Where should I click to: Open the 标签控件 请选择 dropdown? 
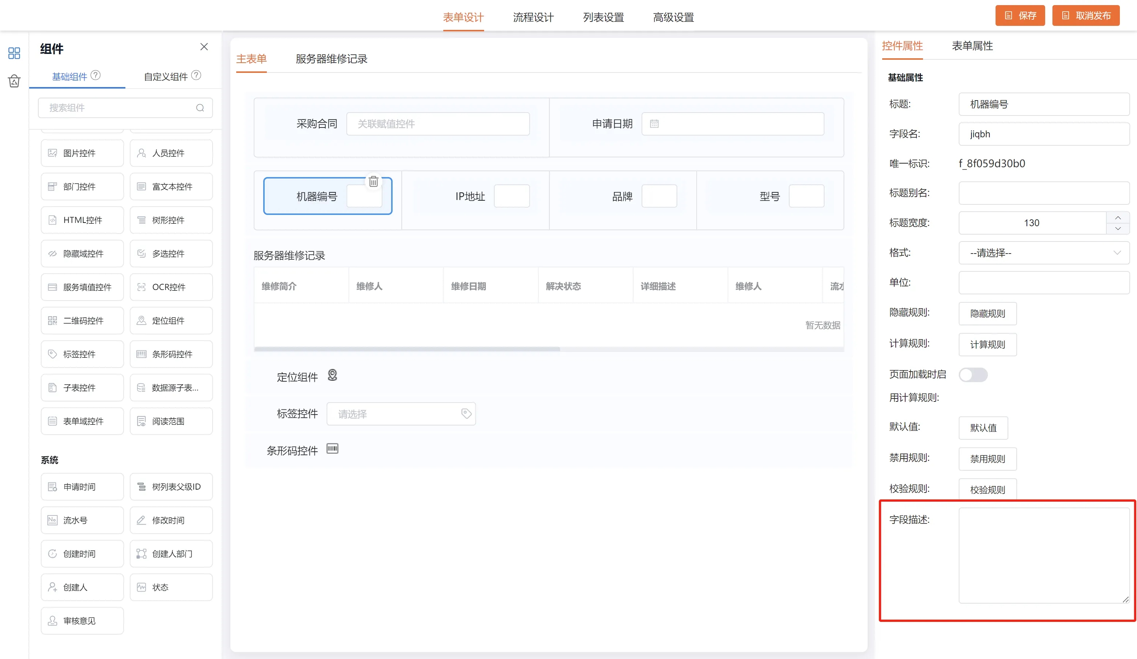tap(401, 414)
